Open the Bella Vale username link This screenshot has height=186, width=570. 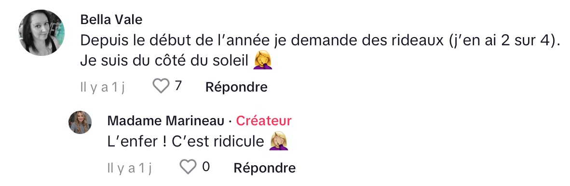pos(111,20)
